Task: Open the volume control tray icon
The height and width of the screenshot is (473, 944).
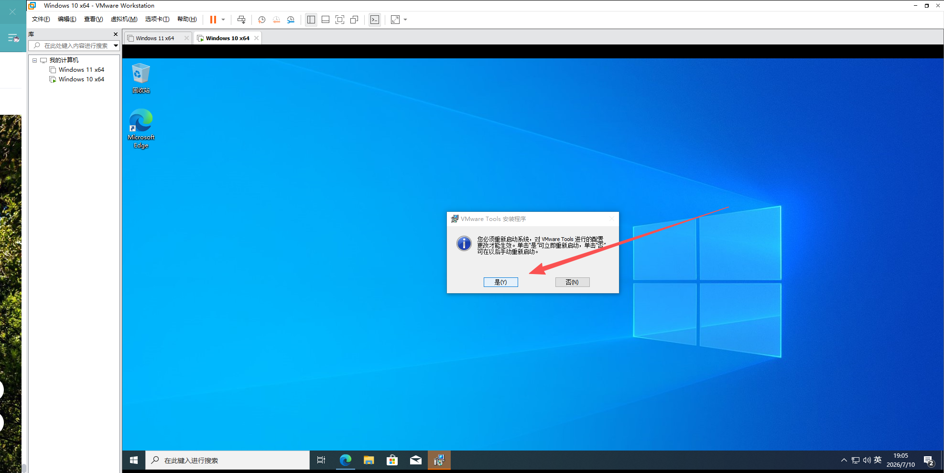Action: point(867,460)
